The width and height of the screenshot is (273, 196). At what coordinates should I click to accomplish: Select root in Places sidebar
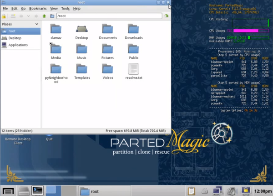click(20, 31)
